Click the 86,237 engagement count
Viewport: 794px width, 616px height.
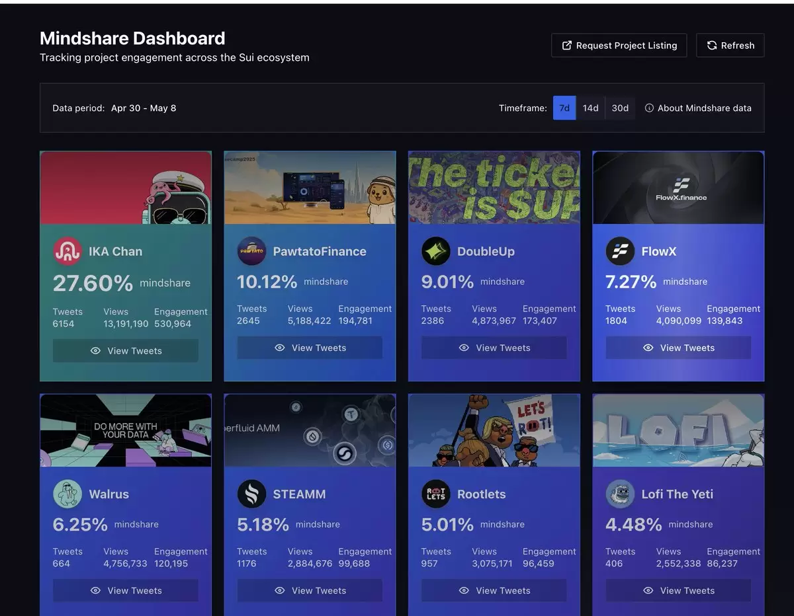pyautogui.click(x=723, y=564)
